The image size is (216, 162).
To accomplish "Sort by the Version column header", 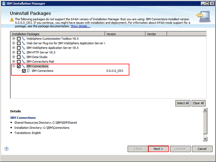I will click(125, 34).
